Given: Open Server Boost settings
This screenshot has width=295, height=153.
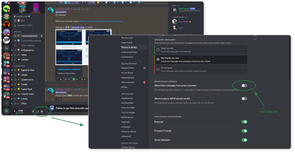Looking at the screenshot, I should 127,73.
